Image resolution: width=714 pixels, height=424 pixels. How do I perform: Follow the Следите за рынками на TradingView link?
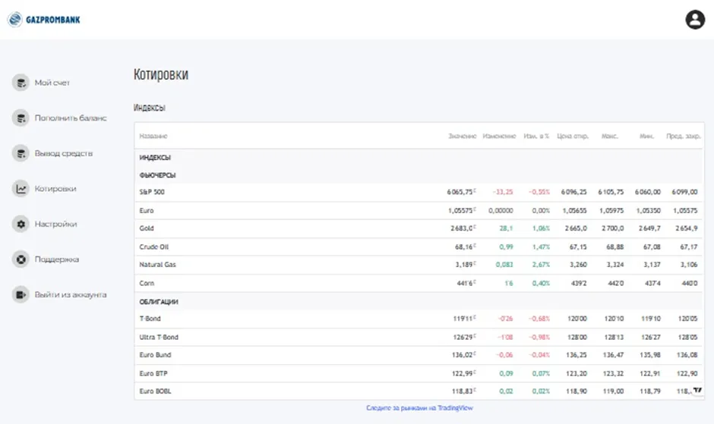(419, 408)
